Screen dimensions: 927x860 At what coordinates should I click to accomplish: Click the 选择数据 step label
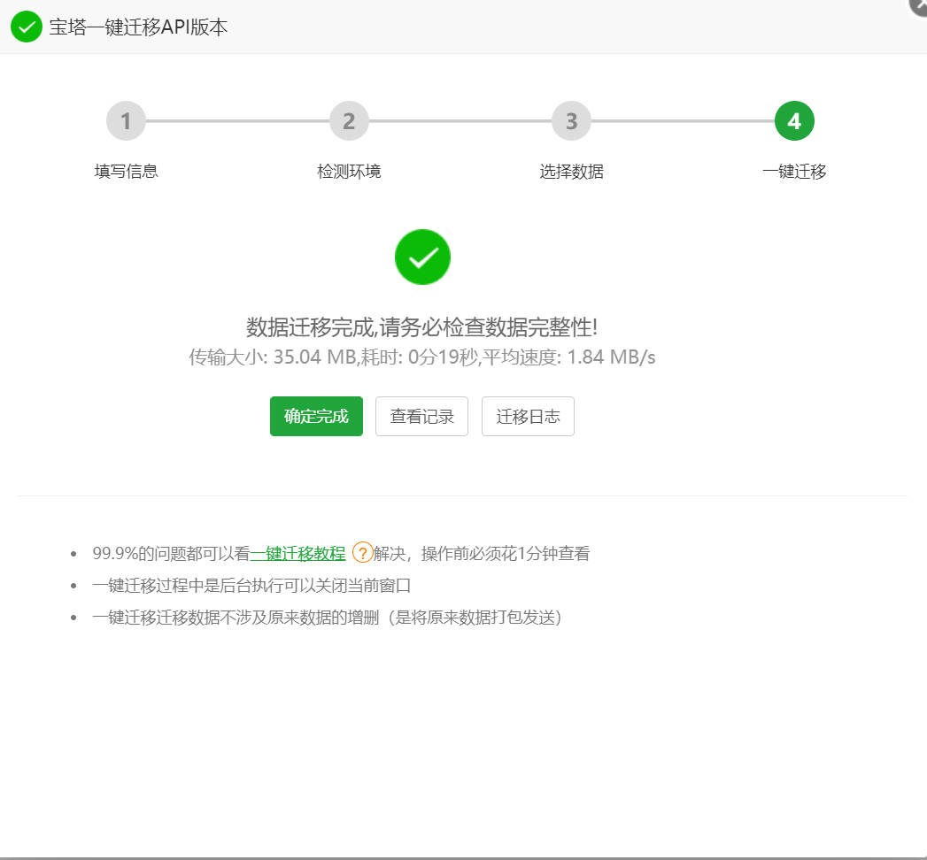point(571,171)
